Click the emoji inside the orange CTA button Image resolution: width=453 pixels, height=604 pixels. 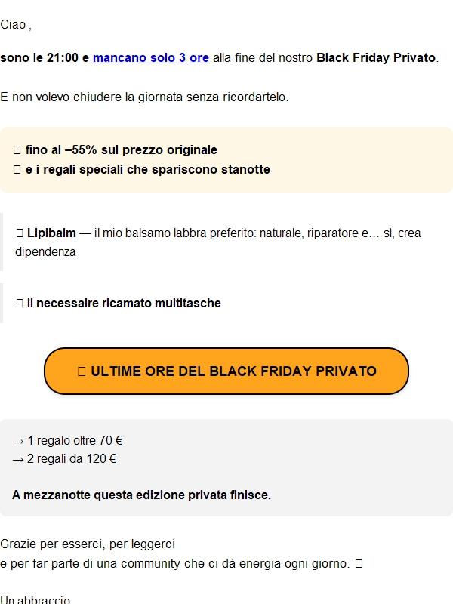tap(82, 371)
